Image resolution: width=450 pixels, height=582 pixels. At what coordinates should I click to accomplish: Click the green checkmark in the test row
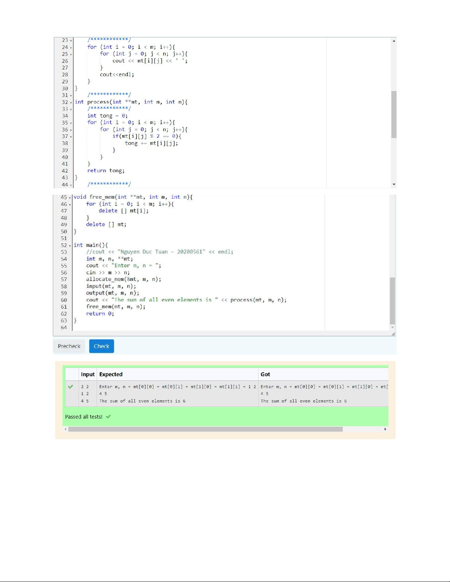tap(71, 387)
